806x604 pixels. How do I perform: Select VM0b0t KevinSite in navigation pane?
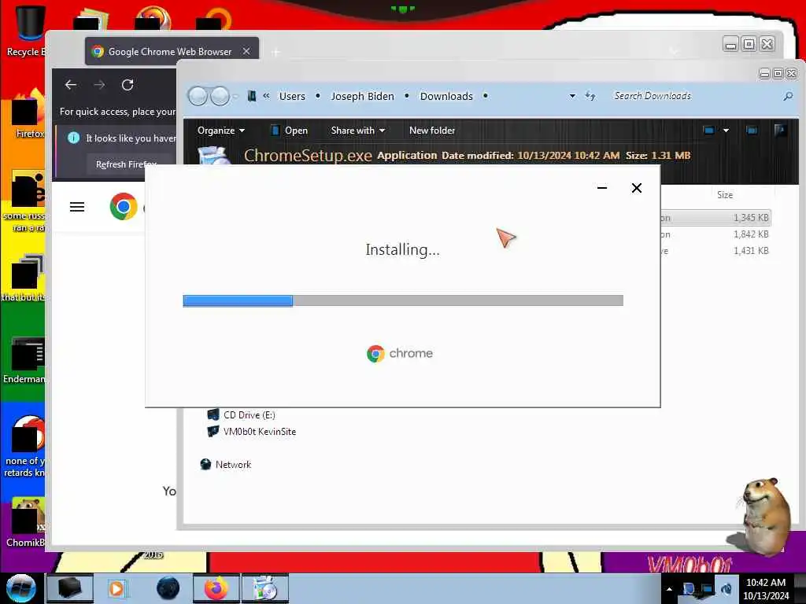pos(251,432)
